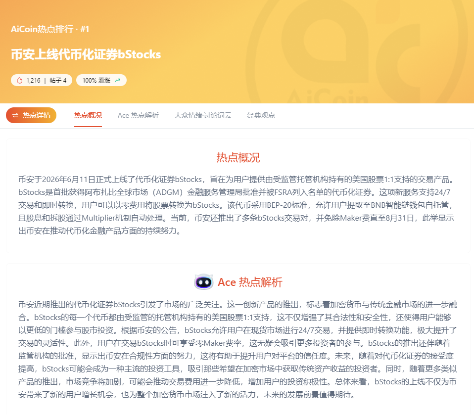474x415 pixels.
Task: Click the paragraph beginning 币安近期推出的代币化证券
Action: tap(237, 349)
